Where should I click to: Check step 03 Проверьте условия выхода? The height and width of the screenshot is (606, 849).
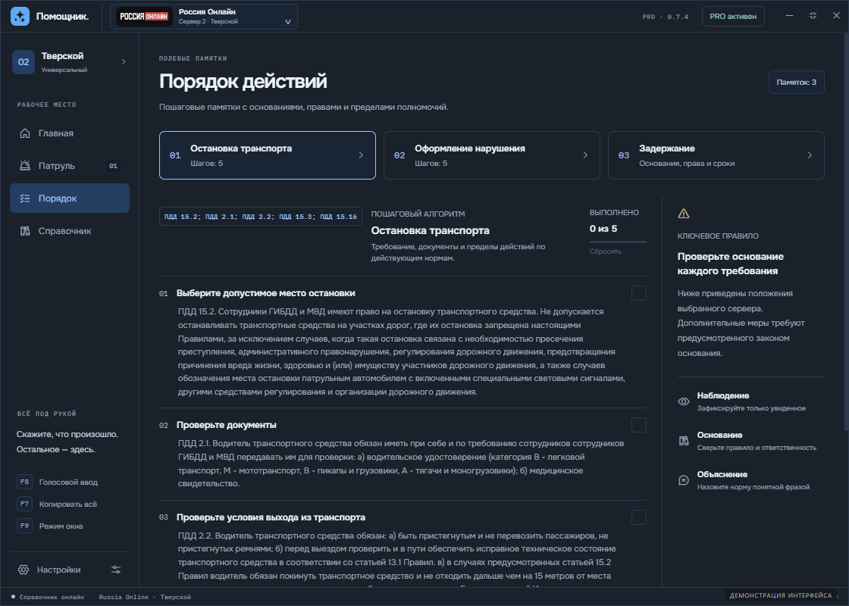639,518
